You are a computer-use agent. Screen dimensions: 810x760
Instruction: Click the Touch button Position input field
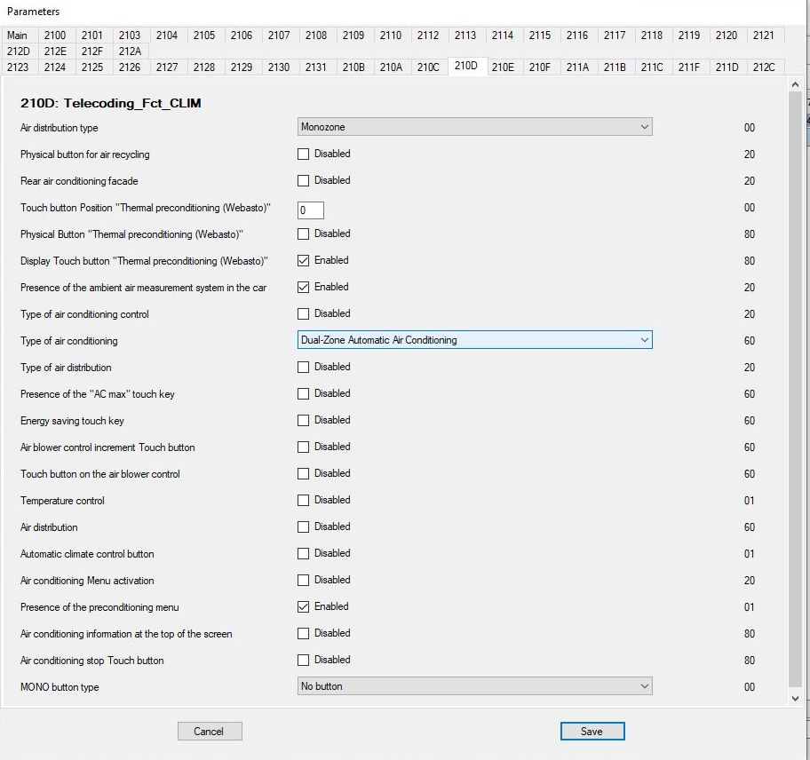pyautogui.click(x=311, y=210)
